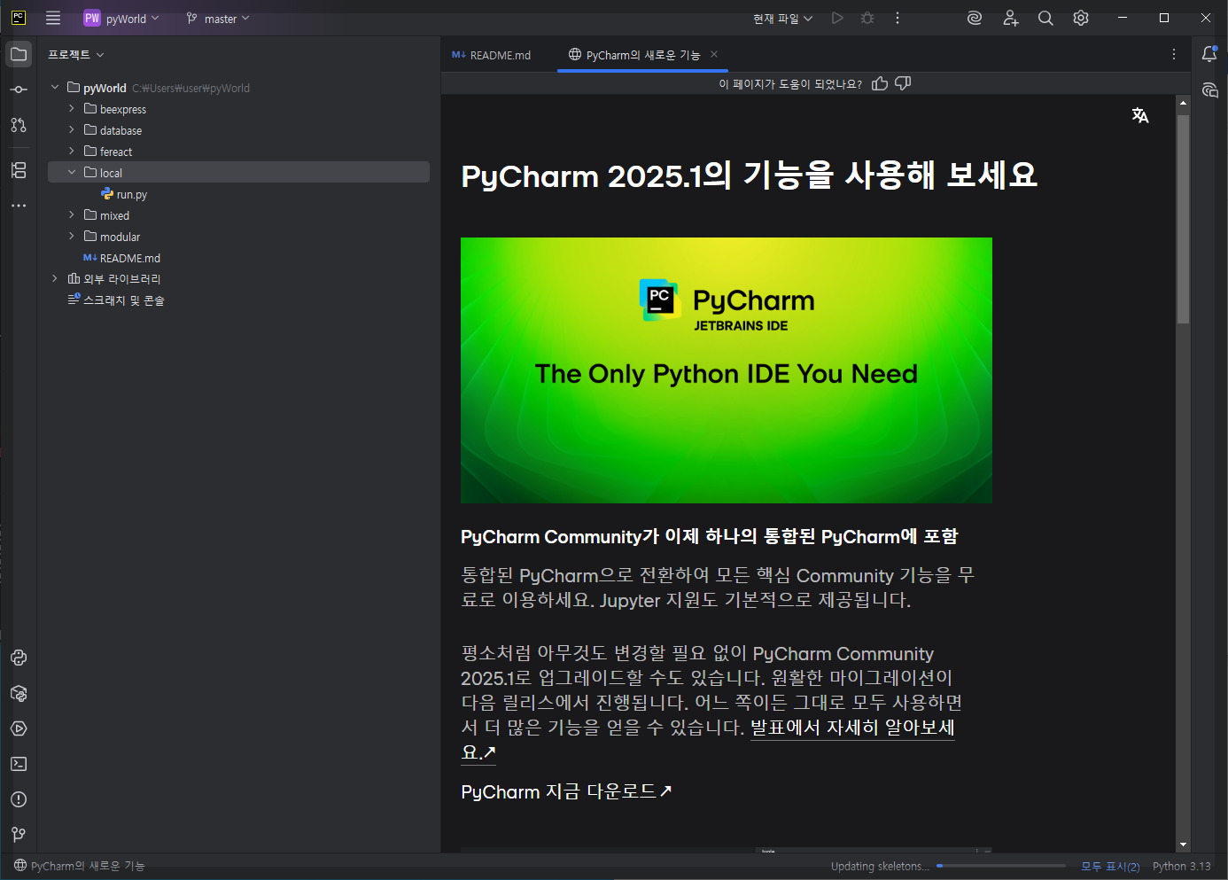Viewport: 1228px width, 880px height.
Task: Open the Services tool window
Action: coord(19,728)
